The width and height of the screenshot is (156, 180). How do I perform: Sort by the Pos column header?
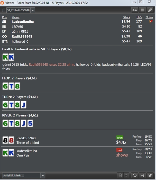coord(4,17)
